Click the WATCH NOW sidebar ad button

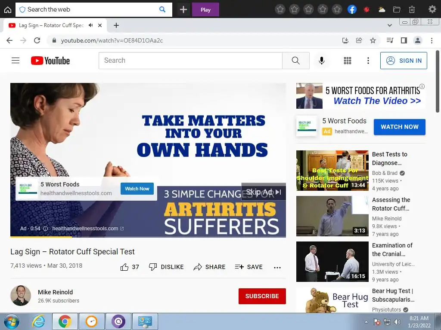pyautogui.click(x=399, y=127)
